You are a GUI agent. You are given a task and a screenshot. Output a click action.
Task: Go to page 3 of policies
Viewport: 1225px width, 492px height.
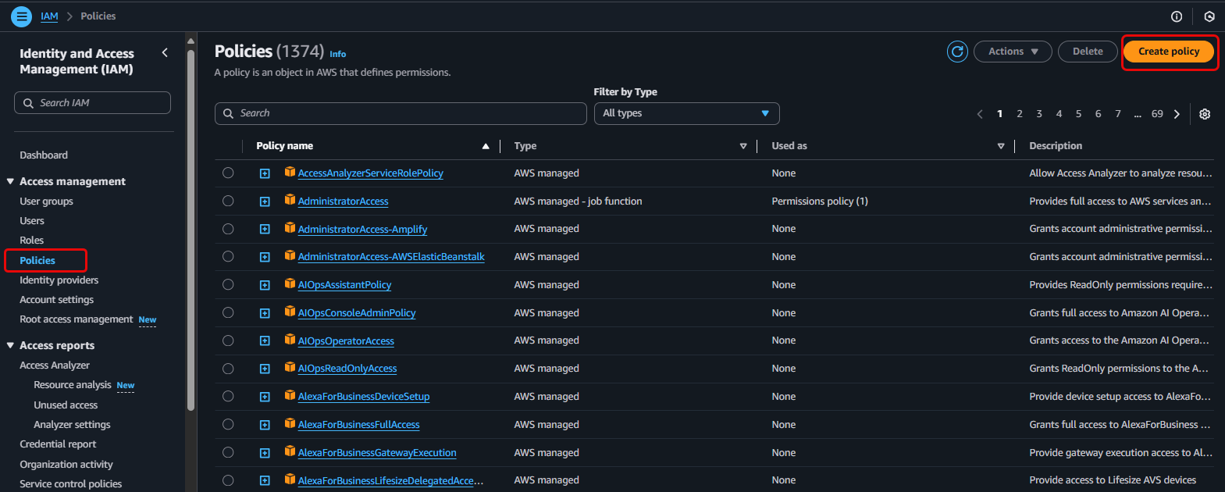pyautogui.click(x=1039, y=114)
